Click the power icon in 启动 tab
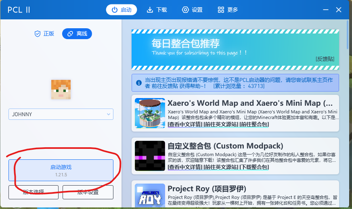 click(115, 10)
